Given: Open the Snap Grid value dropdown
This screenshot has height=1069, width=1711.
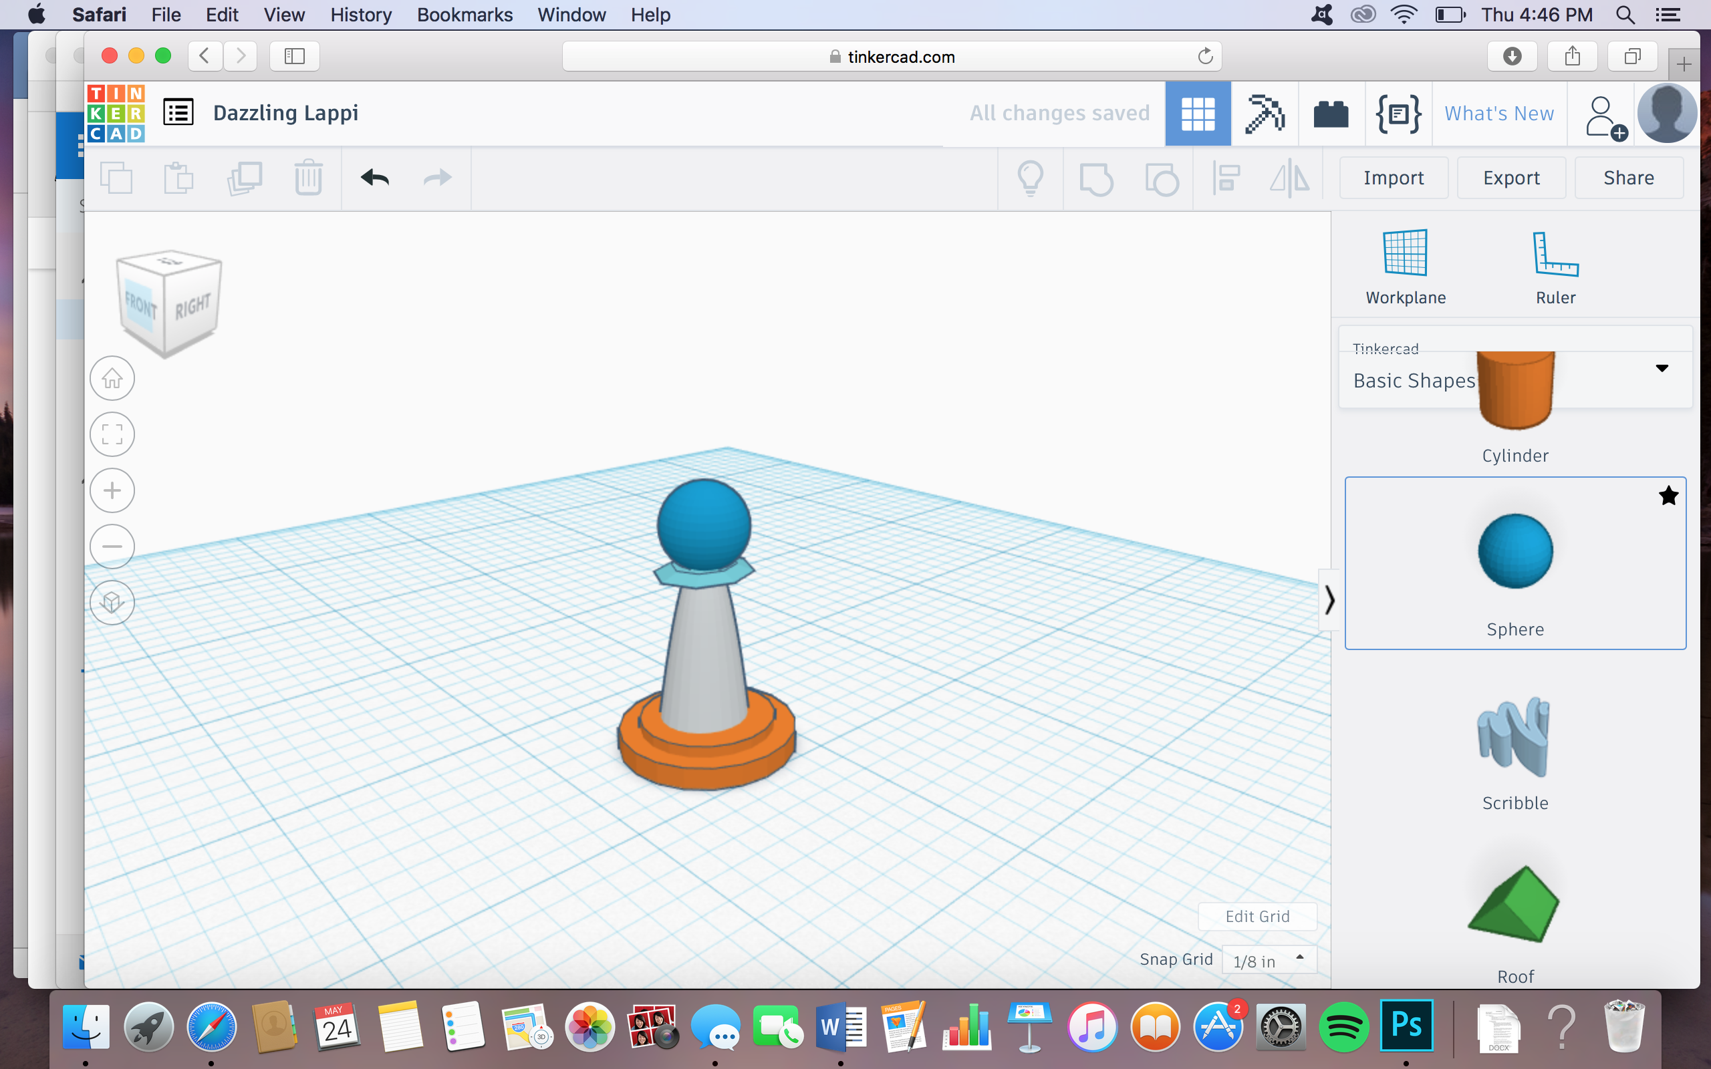Looking at the screenshot, I should (1269, 960).
